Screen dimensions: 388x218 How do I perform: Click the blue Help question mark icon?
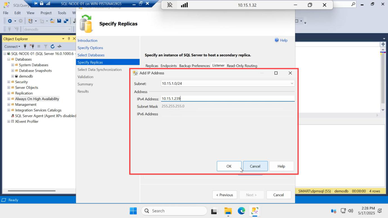[277, 40]
